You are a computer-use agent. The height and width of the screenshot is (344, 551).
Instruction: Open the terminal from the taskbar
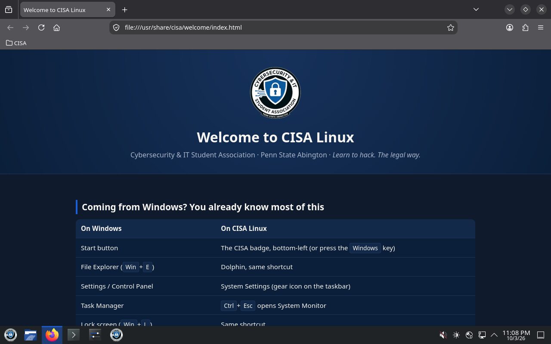[74, 335]
